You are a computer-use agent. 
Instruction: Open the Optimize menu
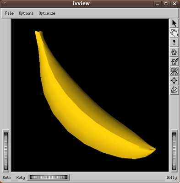pos(47,13)
